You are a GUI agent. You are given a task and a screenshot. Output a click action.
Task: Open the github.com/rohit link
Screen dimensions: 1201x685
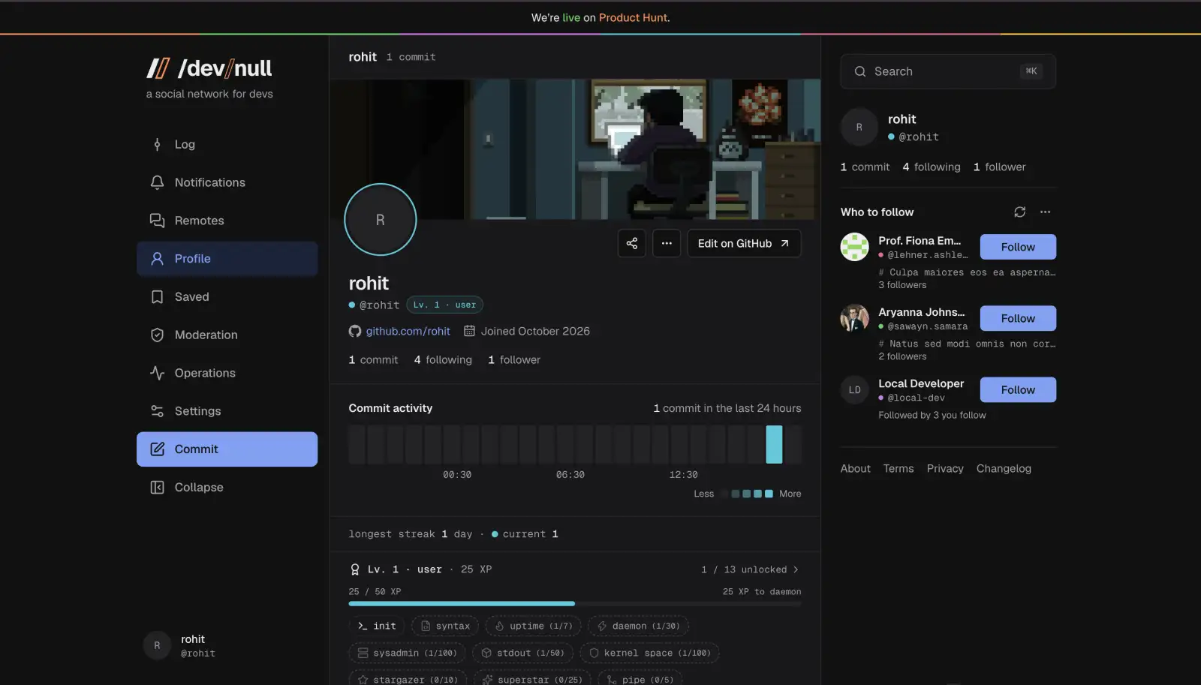[408, 331]
